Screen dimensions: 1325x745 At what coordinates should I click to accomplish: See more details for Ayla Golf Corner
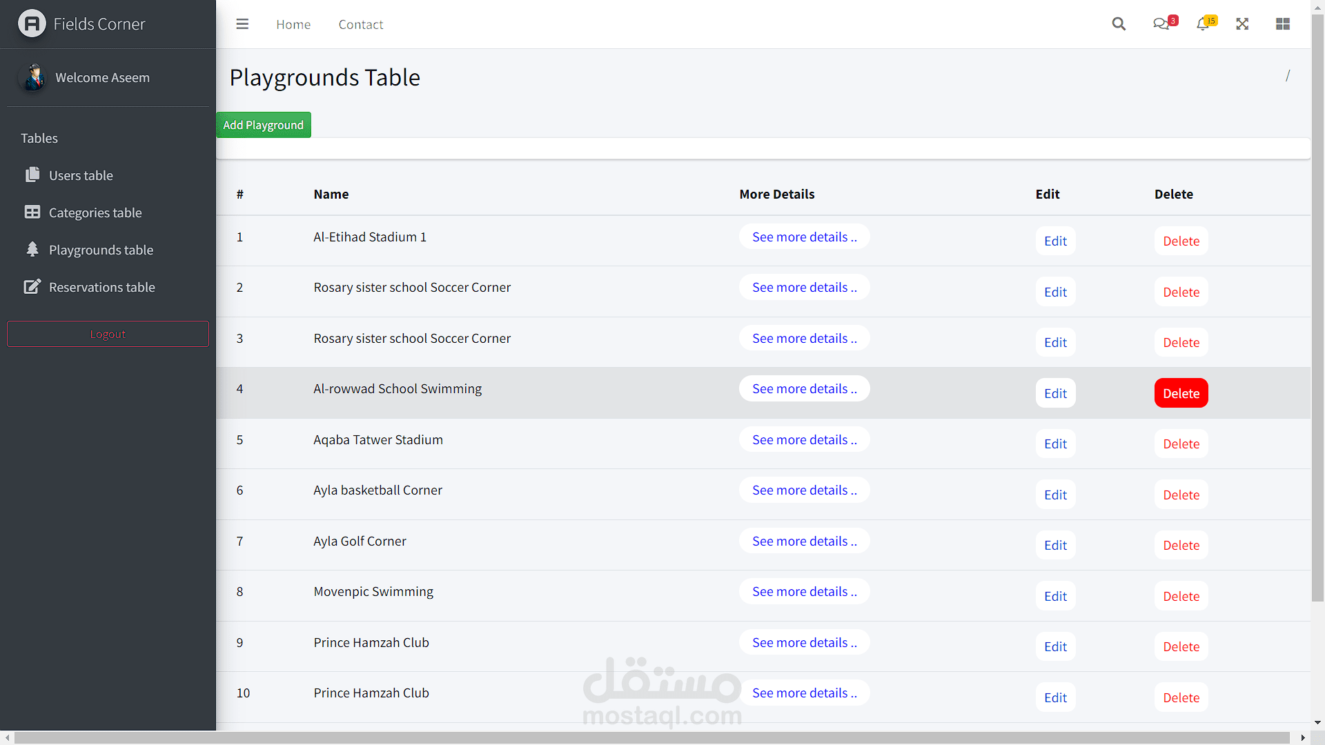804,541
